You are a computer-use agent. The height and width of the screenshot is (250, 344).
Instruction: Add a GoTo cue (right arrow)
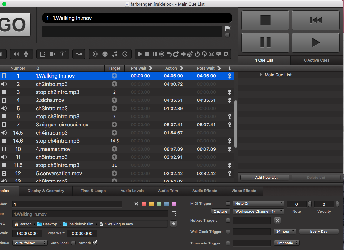point(183,54)
